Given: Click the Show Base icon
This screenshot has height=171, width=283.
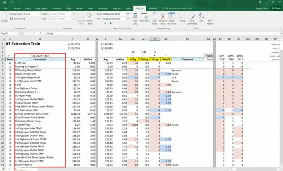Looking at the screenshot, I should point(90,19).
